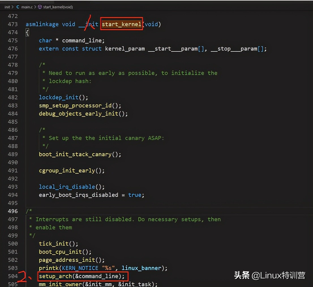
Task: Click the debug_objects_early_init() call
Action: 83,114
